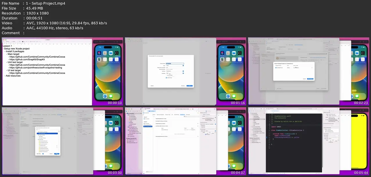Tap Safari in the 00:00:10 frame simulator dock

point(105,96)
